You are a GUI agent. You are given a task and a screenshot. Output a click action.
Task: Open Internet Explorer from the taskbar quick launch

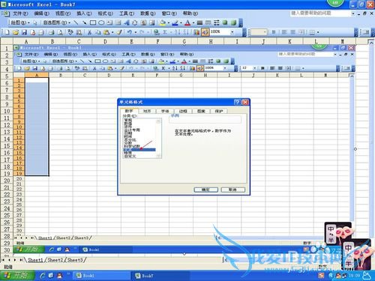(x=43, y=276)
